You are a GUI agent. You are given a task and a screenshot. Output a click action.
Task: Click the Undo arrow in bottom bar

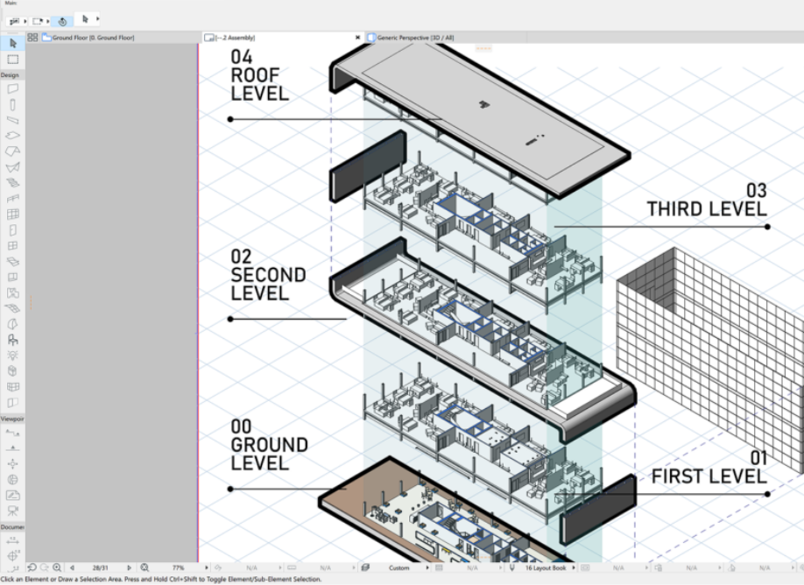pyautogui.click(x=32, y=567)
